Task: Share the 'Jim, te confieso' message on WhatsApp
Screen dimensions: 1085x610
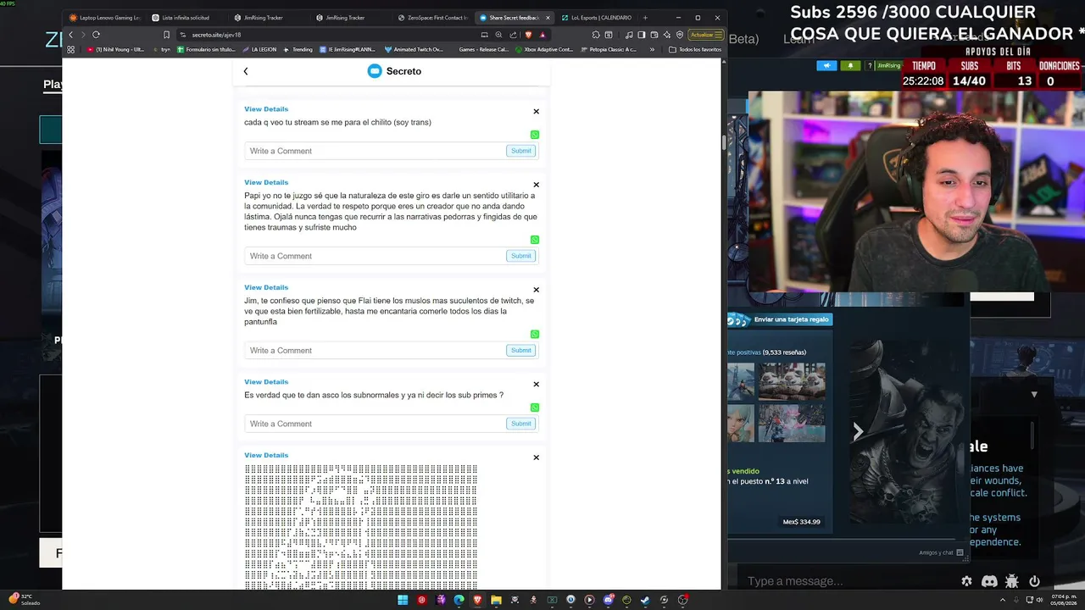Action: [535, 335]
